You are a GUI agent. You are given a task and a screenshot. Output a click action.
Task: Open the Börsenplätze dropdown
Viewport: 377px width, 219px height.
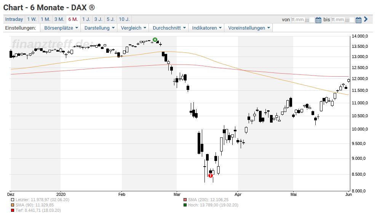pyautogui.click(x=61, y=28)
